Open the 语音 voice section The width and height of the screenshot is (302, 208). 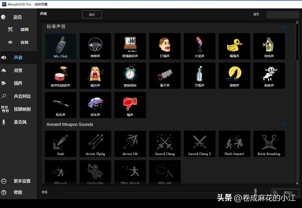tap(18, 17)
